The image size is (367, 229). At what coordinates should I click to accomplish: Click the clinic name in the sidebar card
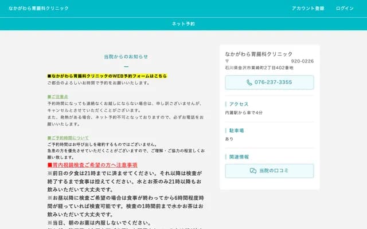259,53
